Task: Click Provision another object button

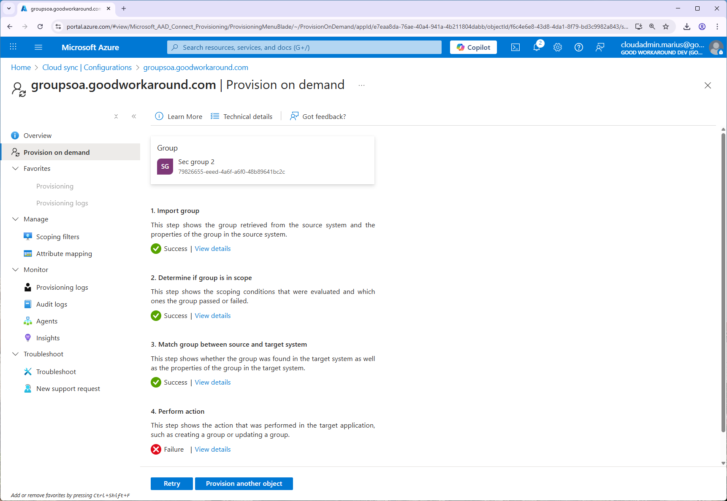Action: coord(244,484)
